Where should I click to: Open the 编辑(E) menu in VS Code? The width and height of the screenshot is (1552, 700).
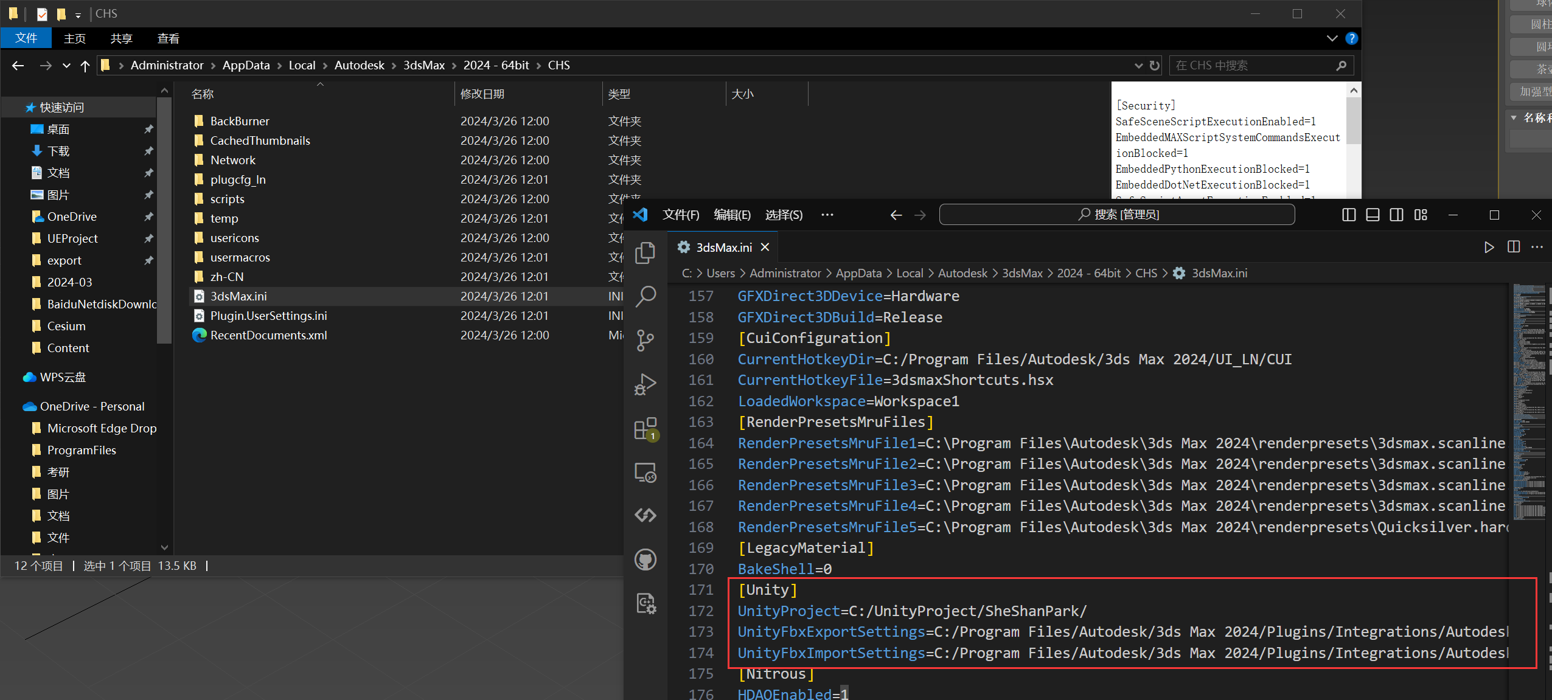coord(732,215)
